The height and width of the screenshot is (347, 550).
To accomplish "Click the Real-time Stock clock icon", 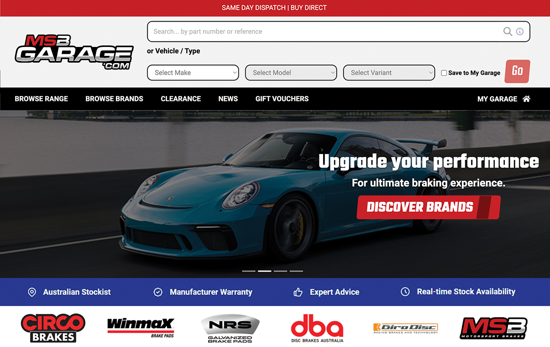I will (x=405, y=292).
